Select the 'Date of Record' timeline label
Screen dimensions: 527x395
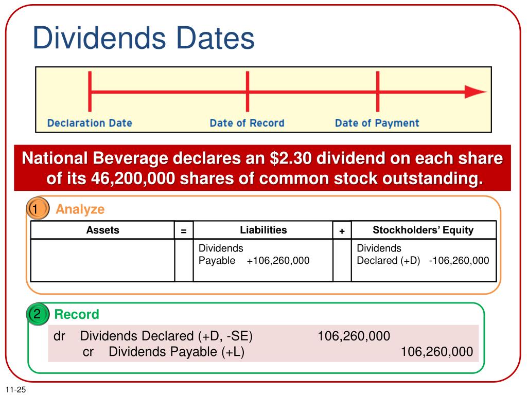247,123
